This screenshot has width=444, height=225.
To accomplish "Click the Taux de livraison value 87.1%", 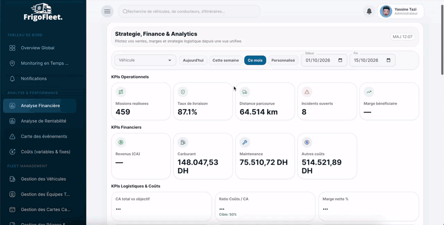I will tap(187, 112).
